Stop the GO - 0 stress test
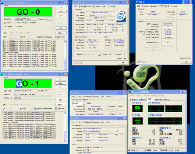This screenshot has width=195, height=154. (61, 12)
